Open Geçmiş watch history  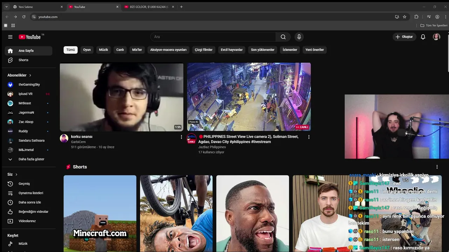28,184
